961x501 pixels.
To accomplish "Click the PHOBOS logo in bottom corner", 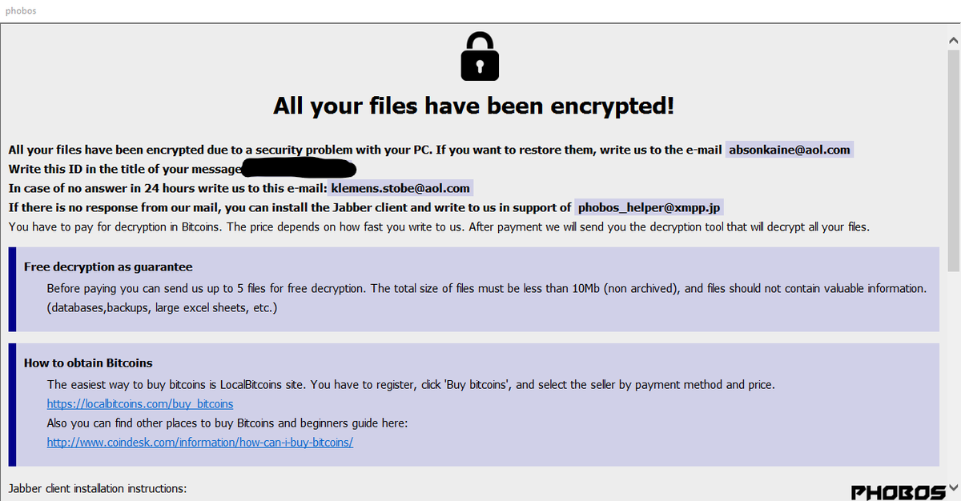I will [897, 491].
